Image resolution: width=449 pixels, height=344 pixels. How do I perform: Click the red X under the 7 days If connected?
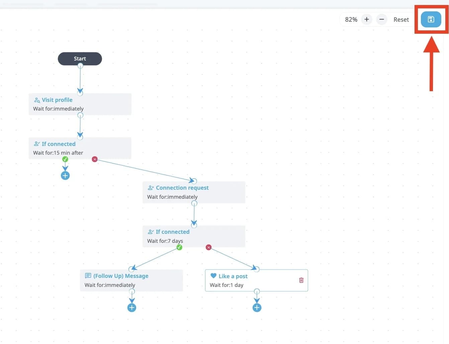pyautogui.click(x=209, y=247)
